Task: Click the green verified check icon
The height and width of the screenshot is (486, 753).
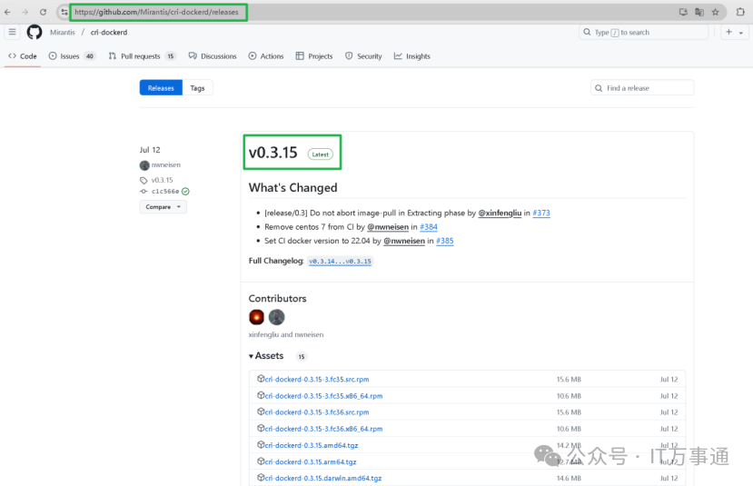Action: point(185,191)
